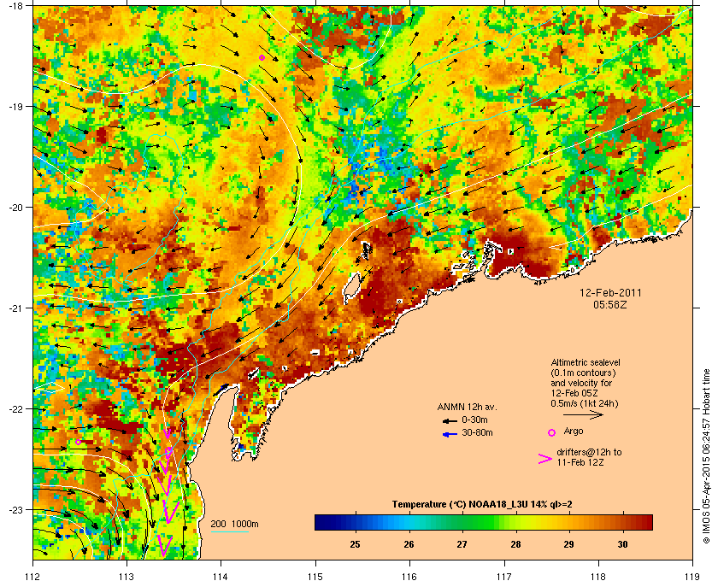Click the latitude axis label '-20'
The height and width of the screenshot is (581, 718).
point(16,207)
